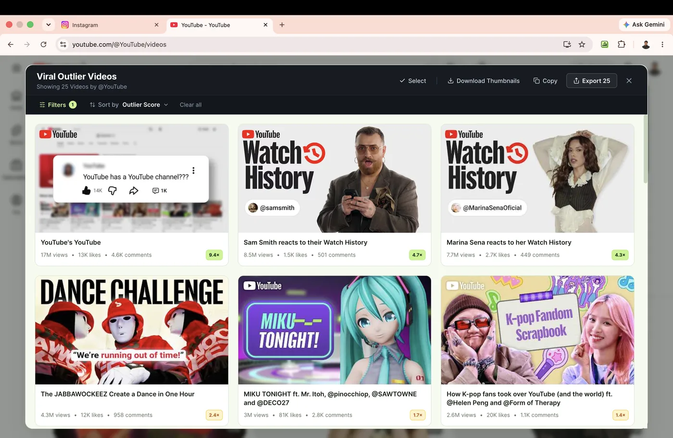Click the Ask Gemini button

point(644,25)
